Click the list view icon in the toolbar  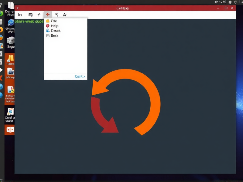click(30, 14)
